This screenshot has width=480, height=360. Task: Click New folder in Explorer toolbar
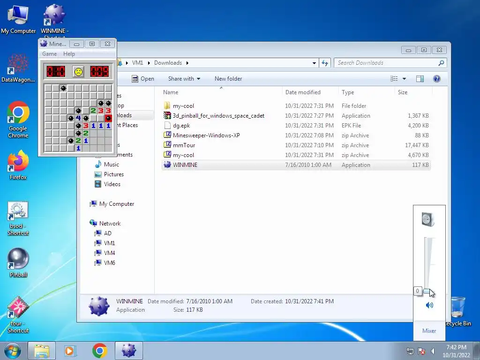tap(228, 79)
